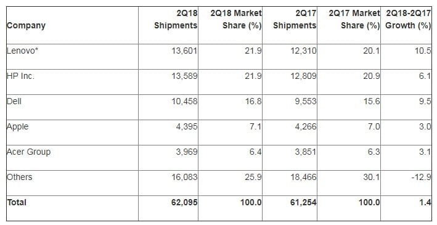Click the Lenovo* row label
This screenshot has width=437, height=225.
[22, 51]
